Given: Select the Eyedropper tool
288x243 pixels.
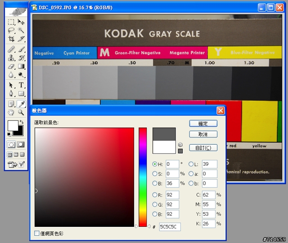Looking at the screenshot, I should click(21, 104).
